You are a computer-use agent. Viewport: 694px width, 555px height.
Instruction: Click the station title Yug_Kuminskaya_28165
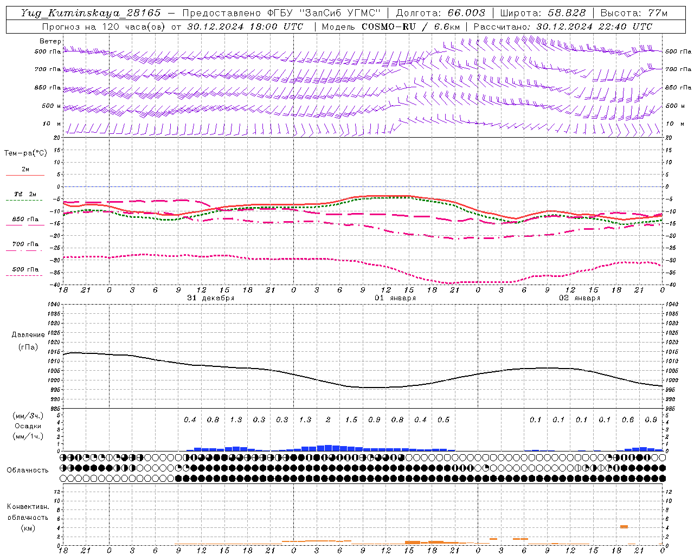[x=91, y=13]
